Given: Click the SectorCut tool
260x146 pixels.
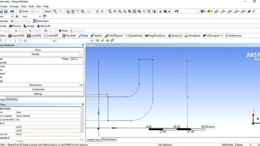Looking at the screenshot, I should point(175,36).
